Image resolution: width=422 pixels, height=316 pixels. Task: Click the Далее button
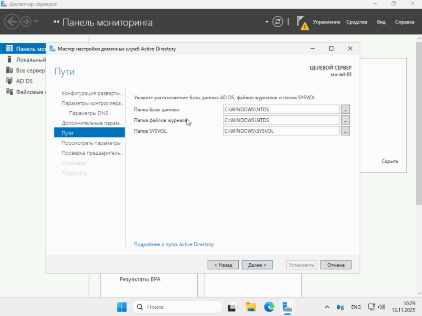(x=257, y=265)
